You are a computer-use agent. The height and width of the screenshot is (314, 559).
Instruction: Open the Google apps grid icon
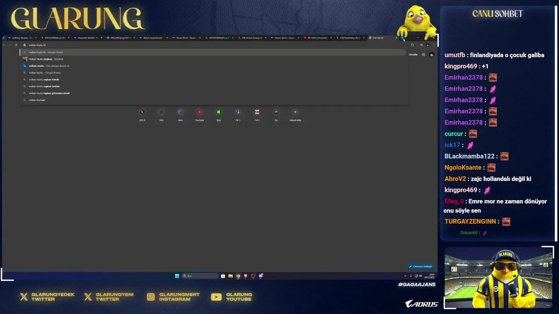[x=423, y=55]
